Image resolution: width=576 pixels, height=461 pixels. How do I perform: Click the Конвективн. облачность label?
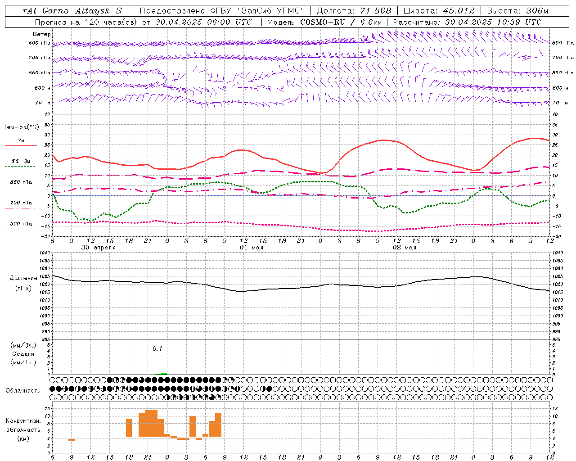pyautogui.click(x=23, y=425)
